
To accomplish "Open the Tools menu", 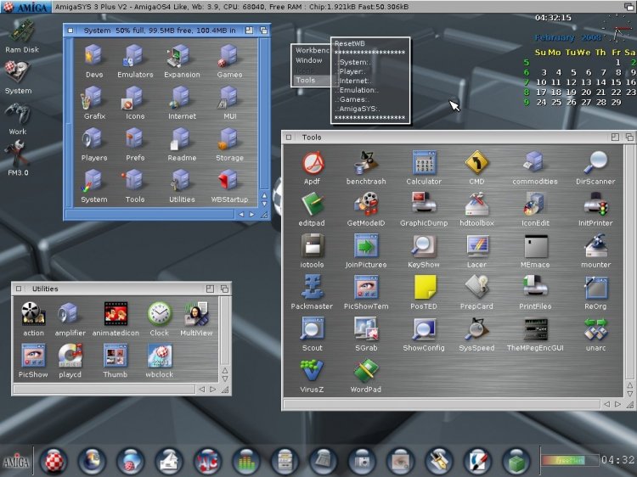I will click(306, 80).
